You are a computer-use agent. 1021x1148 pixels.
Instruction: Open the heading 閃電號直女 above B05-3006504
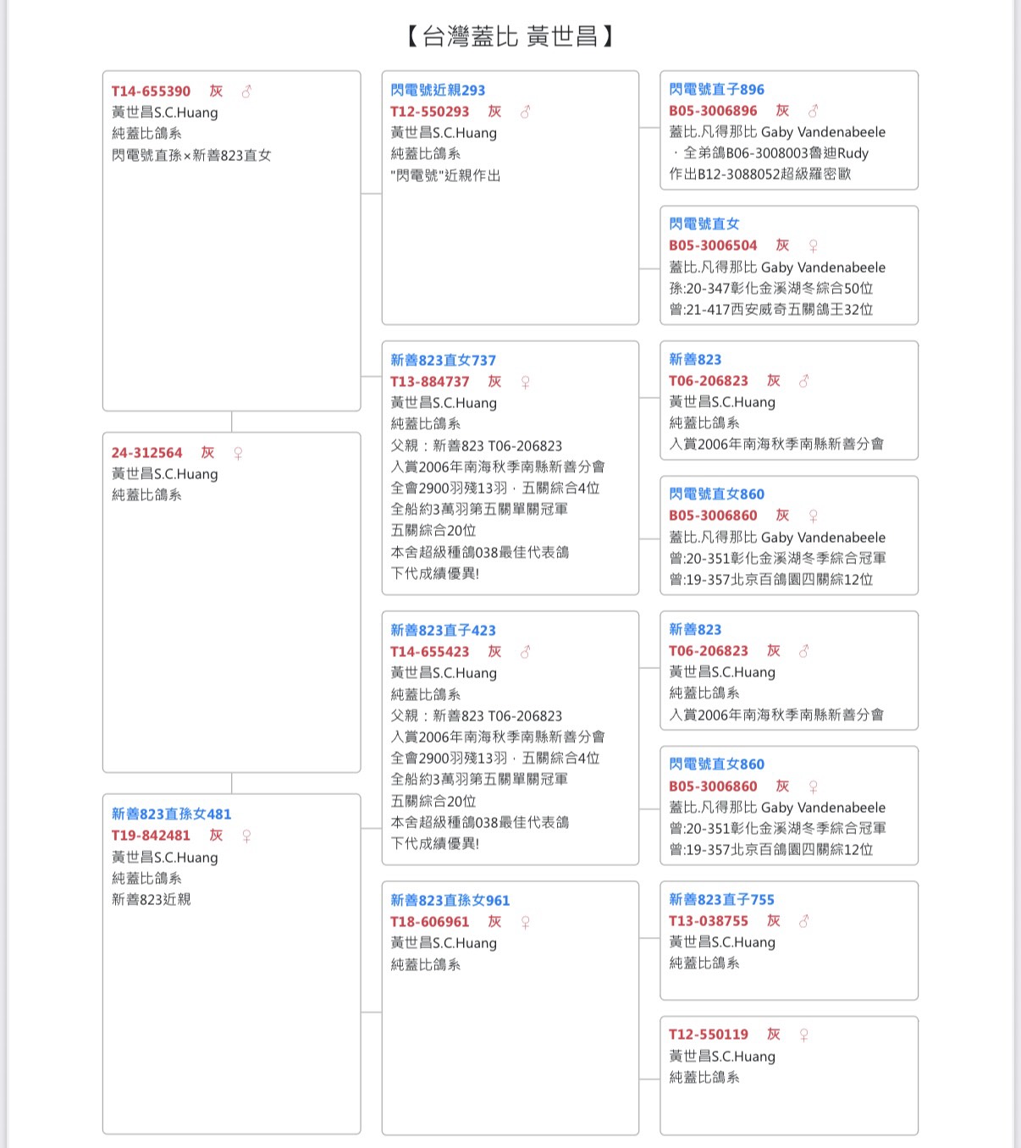[704, 224]
